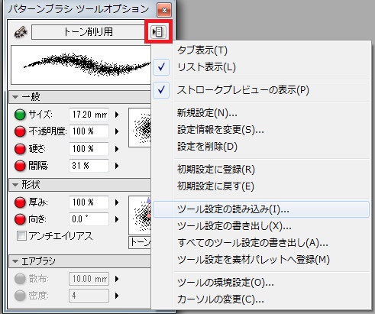Open the opacity slider arrow

(x=117, y=131)
